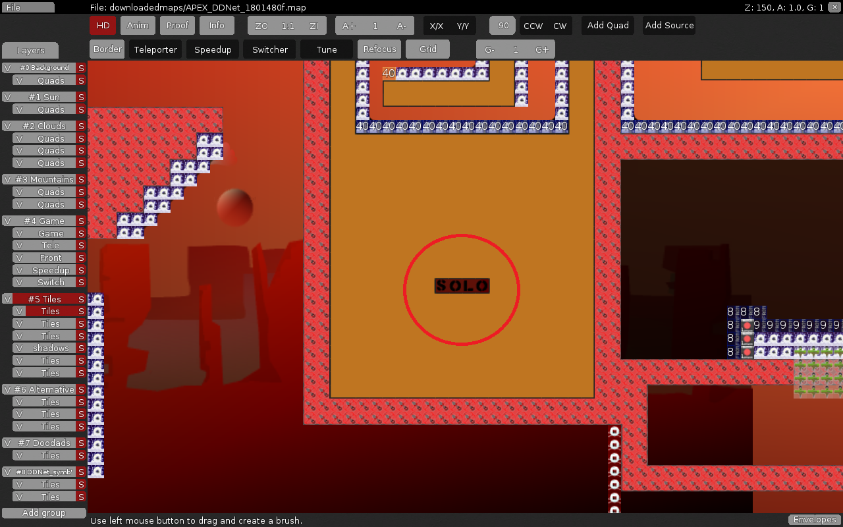Select the #4 Game group header
The width and height of the screenshot is (843, 527).
coord(43,221)
